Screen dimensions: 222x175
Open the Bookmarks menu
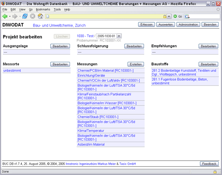pos(43,9)
